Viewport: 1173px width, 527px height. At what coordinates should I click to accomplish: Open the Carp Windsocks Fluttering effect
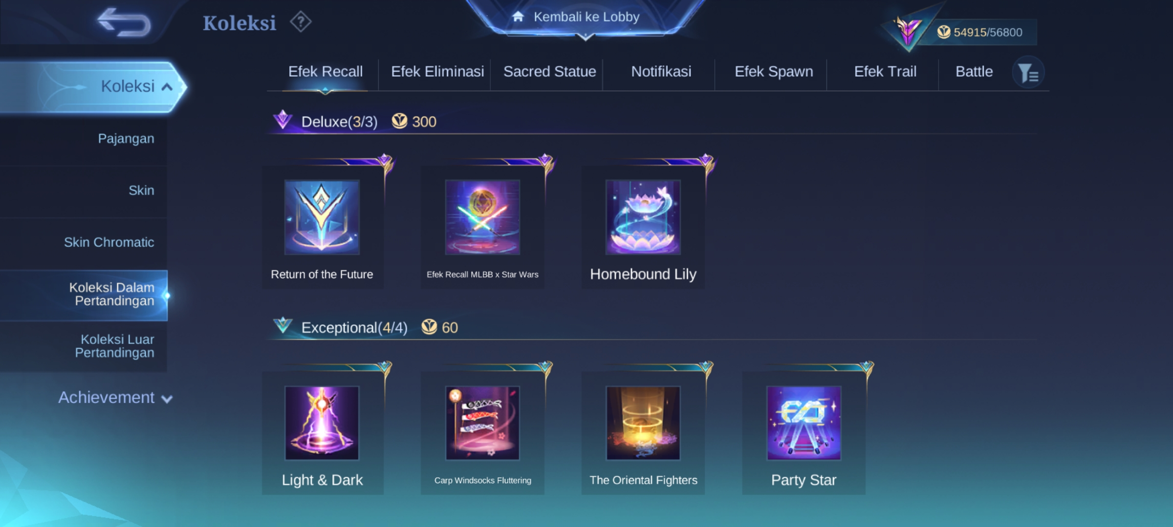[482, 433]
